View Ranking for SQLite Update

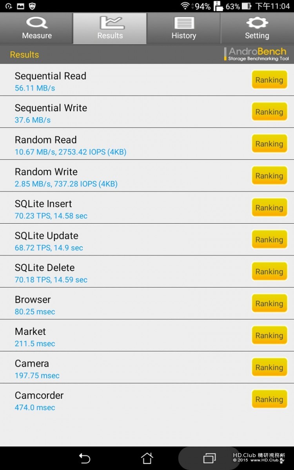[x=269, y=240]
